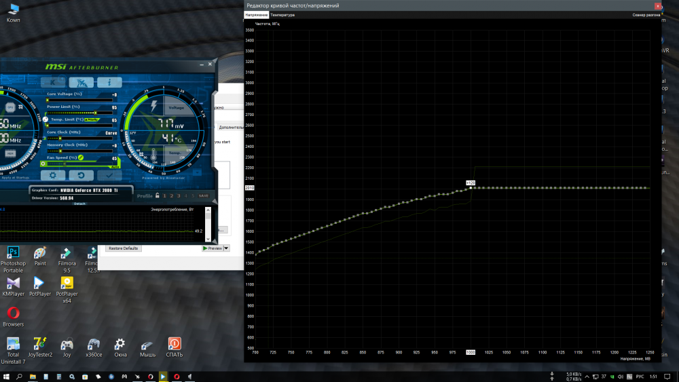Toggle fan speed Auto mode
Screen dimensions: 679x382
pos(115,166)
